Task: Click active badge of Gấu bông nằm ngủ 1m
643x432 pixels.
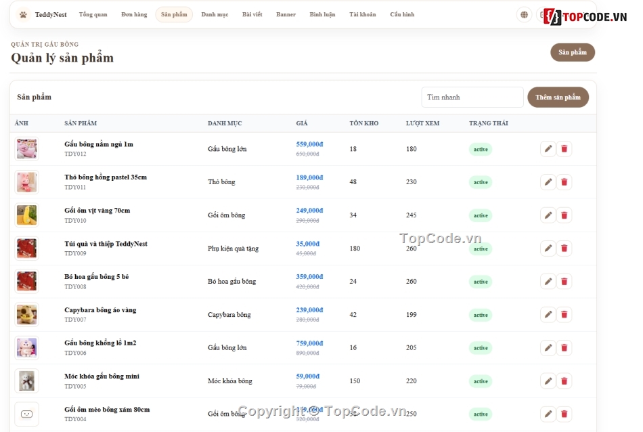Action: pyautogui.click(x=481, y=150)
